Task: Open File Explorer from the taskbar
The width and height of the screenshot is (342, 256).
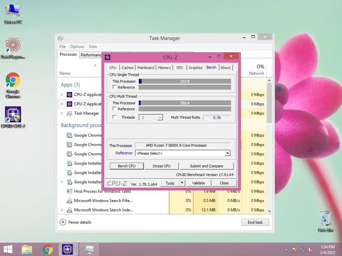Action: 27,249
